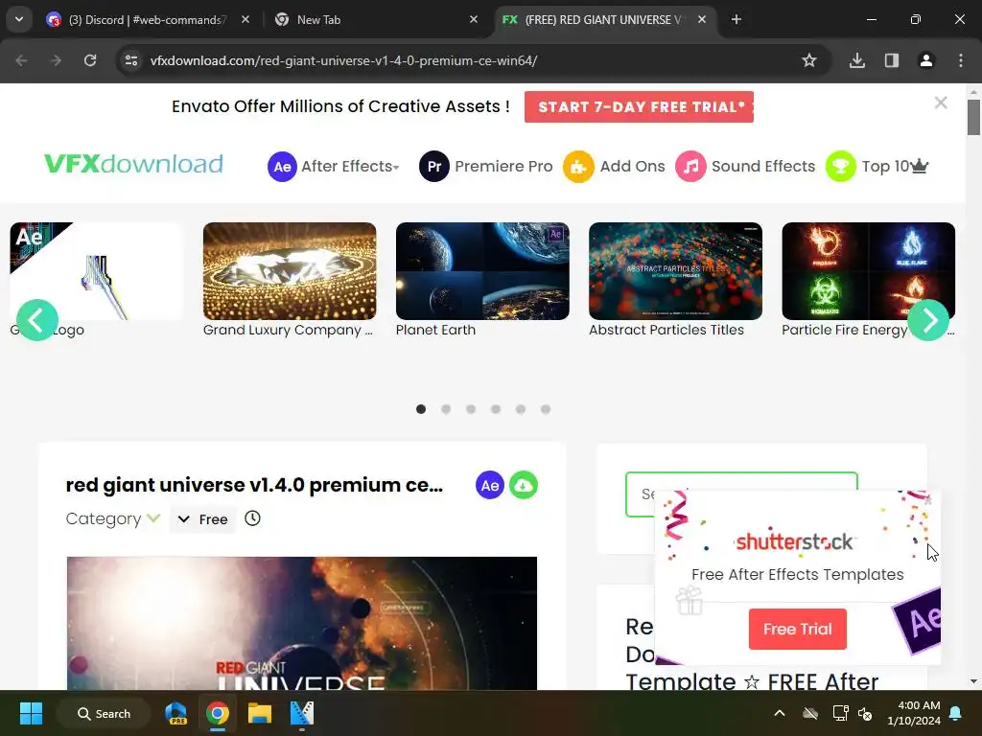
Task: Click the Ae After Effects round icon
Action: pyautogui.click(x=282, y=167)
